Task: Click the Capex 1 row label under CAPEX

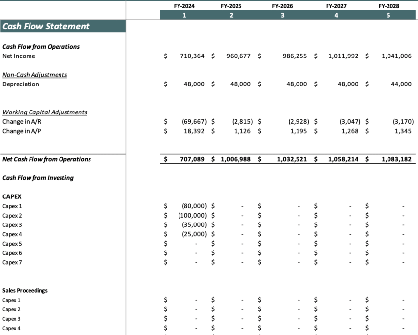Action: coord(12,206)
